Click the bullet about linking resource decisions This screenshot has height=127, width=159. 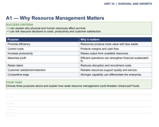tap(54, 32)
